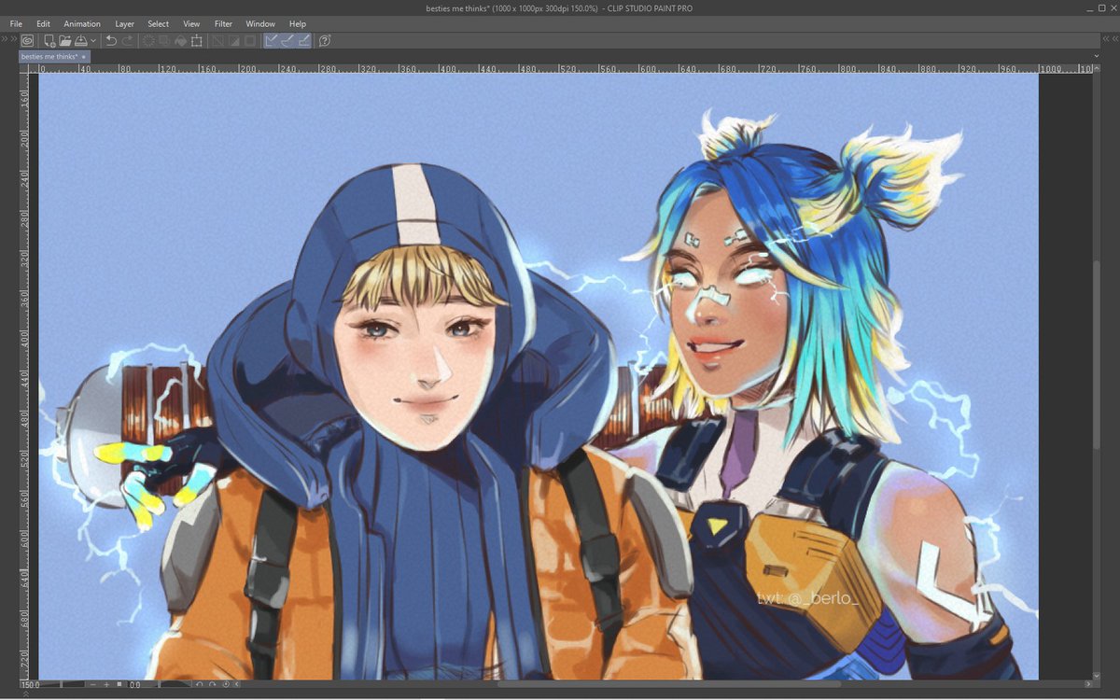Click the Clear (delete) toolbar icon
1120x700 pixels.
pyautogui.click(x=148, y=40)
